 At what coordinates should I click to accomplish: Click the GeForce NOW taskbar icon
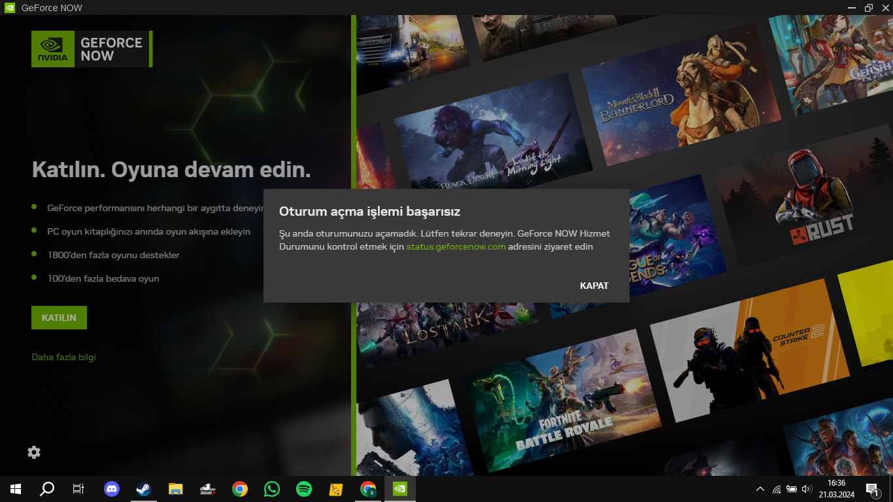tap(400, 489)
